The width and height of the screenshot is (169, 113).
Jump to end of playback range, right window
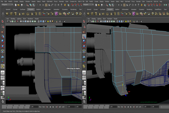[140, 107]
